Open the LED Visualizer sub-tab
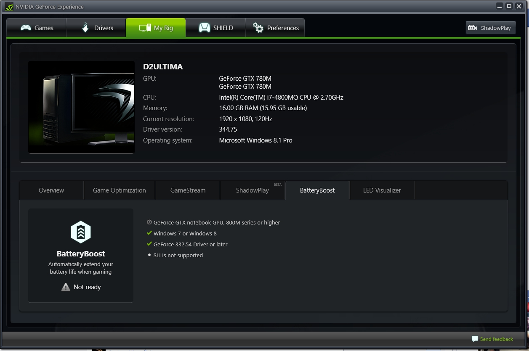 [382, 190]
